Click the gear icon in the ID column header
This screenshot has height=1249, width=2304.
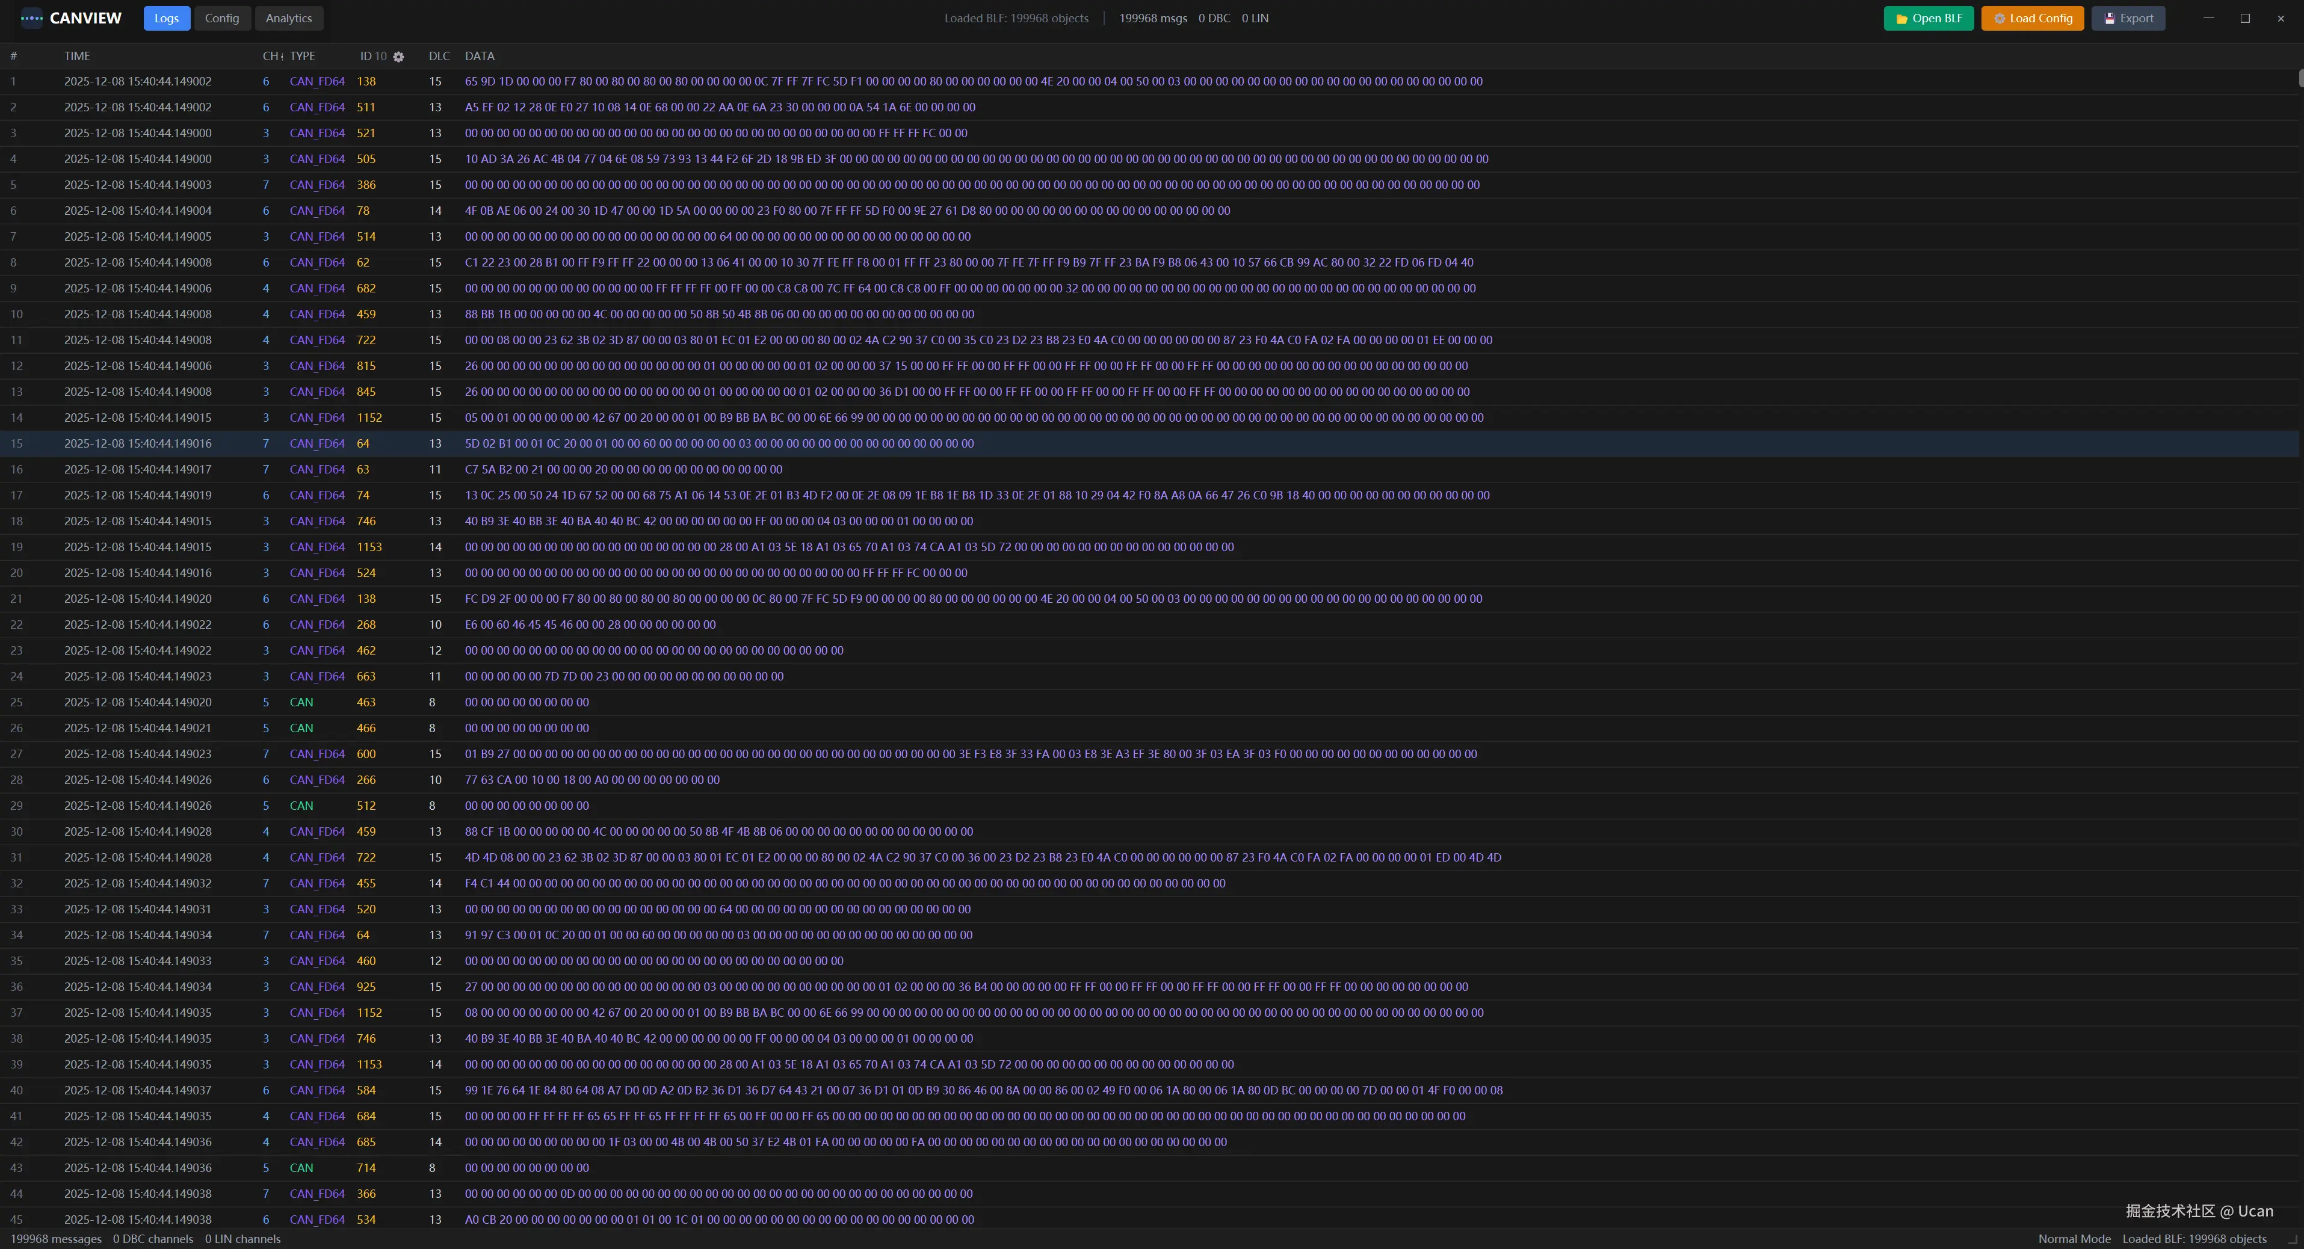399,57
